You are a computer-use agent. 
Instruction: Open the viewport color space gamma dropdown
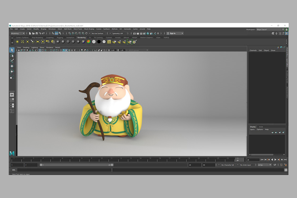(x=138, y=50)
